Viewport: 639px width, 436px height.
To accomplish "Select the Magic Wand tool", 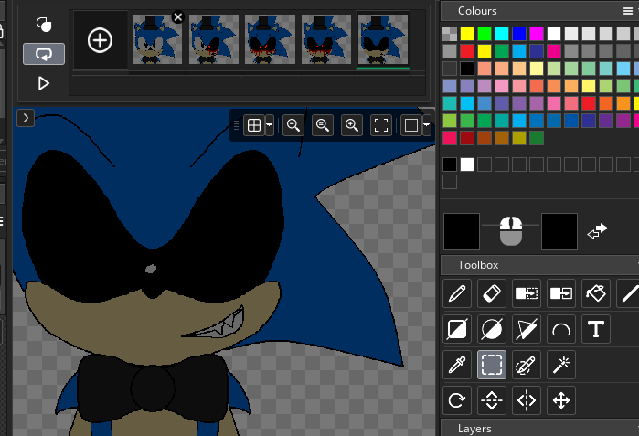I will coord(561,365).
